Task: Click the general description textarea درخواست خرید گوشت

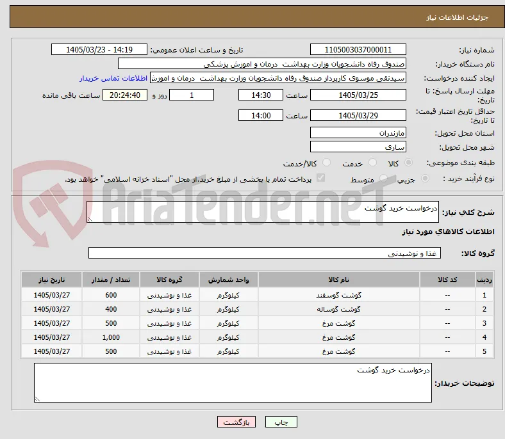Action: (263, 212)
